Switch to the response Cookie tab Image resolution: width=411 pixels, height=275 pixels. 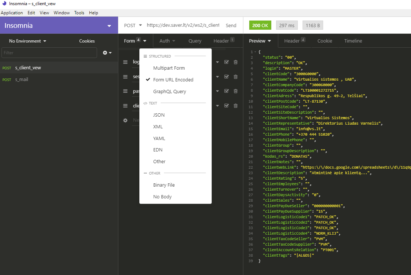(x=325, y=41)
